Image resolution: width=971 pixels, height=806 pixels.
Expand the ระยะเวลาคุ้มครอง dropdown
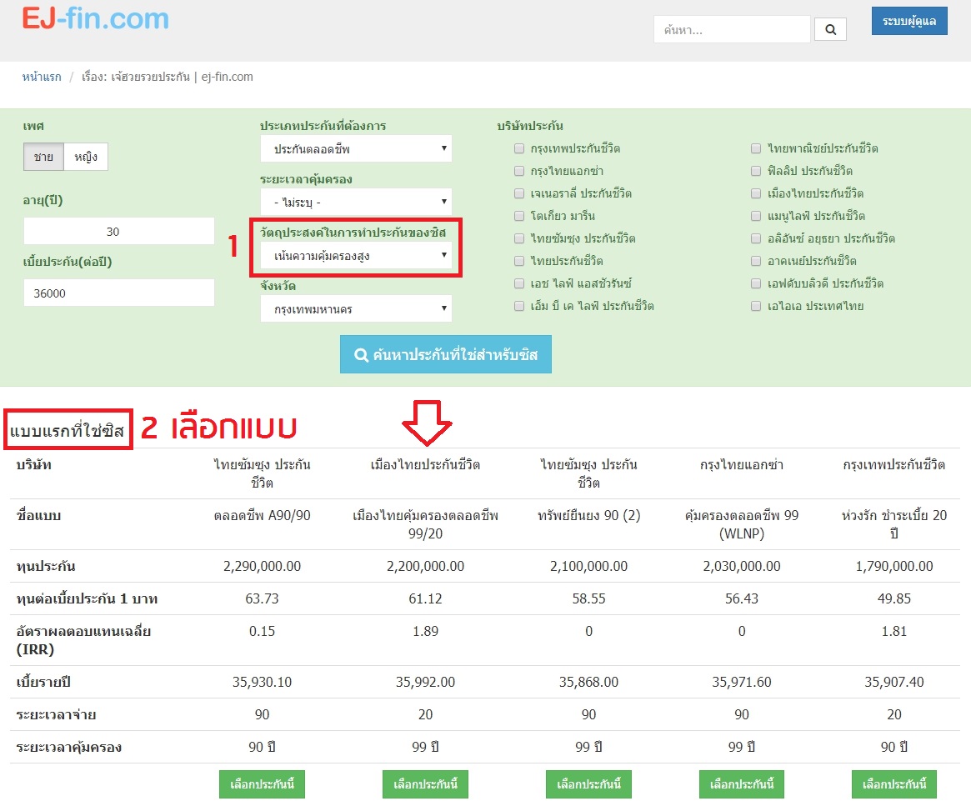[356, 203]
